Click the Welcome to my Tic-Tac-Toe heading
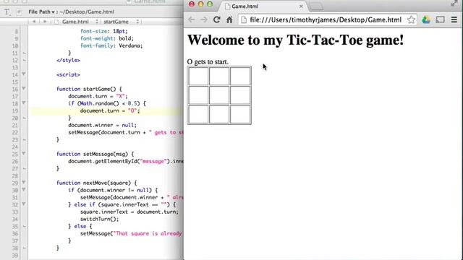 click(x=295, y=40)
